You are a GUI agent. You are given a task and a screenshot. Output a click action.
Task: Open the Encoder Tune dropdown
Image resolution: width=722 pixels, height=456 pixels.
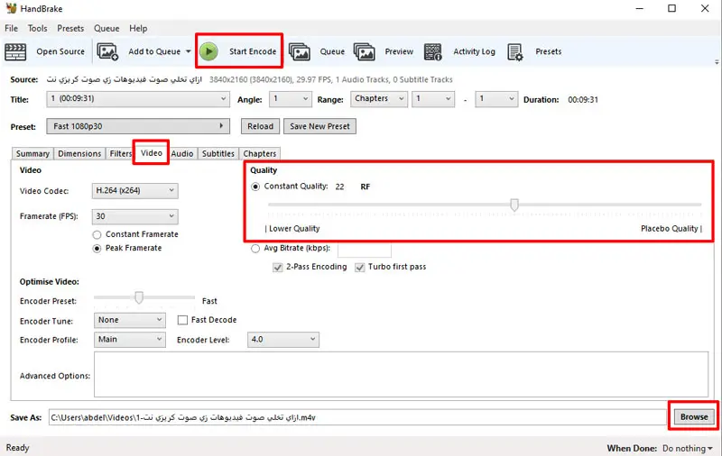pyautogui.click(x=129, y=320)
